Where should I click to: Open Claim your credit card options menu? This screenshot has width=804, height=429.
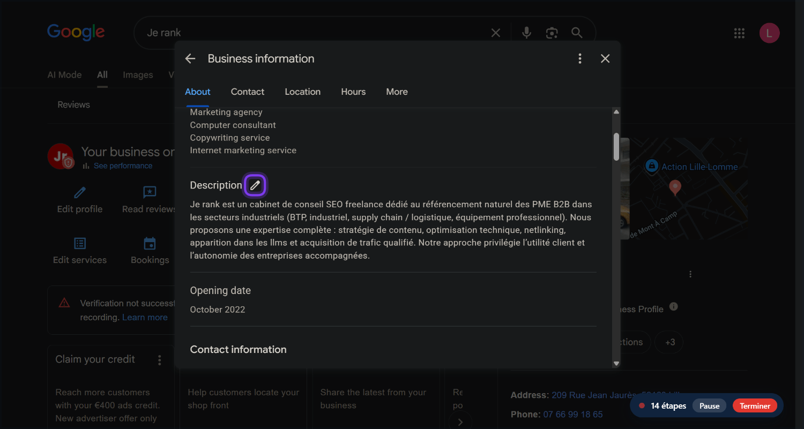(159, 360)
